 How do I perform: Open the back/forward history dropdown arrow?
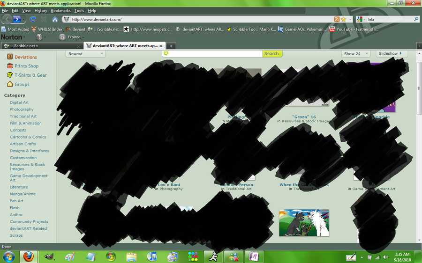(x=24, y=19)
